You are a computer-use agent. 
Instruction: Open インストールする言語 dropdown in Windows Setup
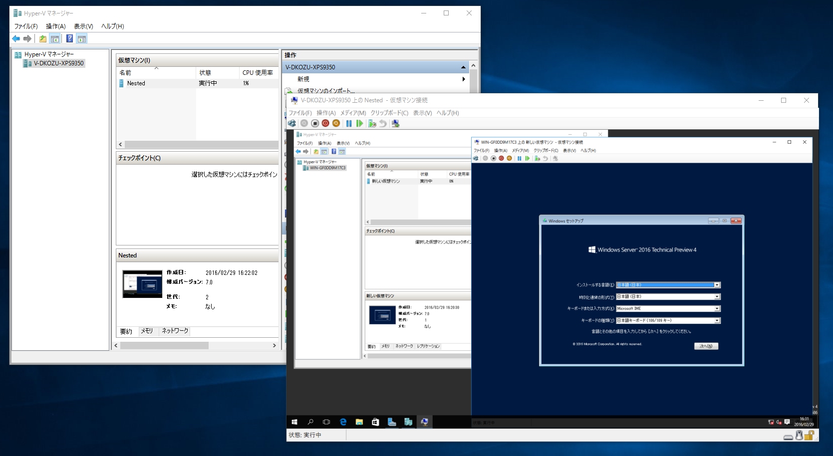tap(717, 285)
